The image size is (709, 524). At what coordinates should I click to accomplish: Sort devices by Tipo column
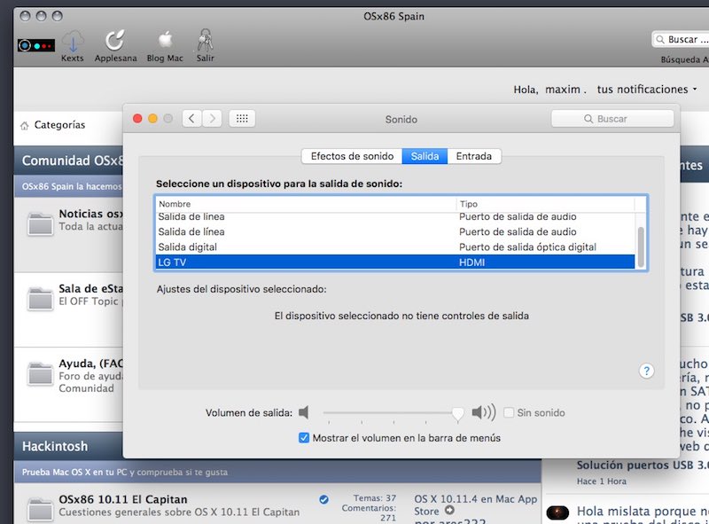[545, 204]
